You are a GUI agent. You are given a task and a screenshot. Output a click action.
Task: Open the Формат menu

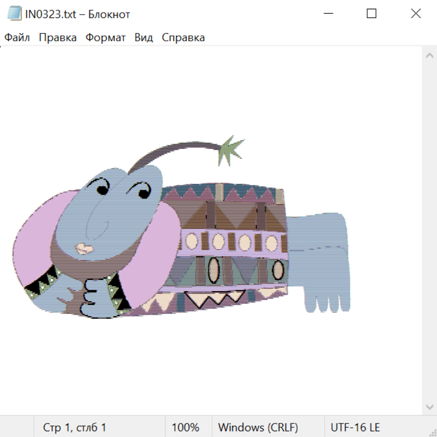tap(105, 38)
